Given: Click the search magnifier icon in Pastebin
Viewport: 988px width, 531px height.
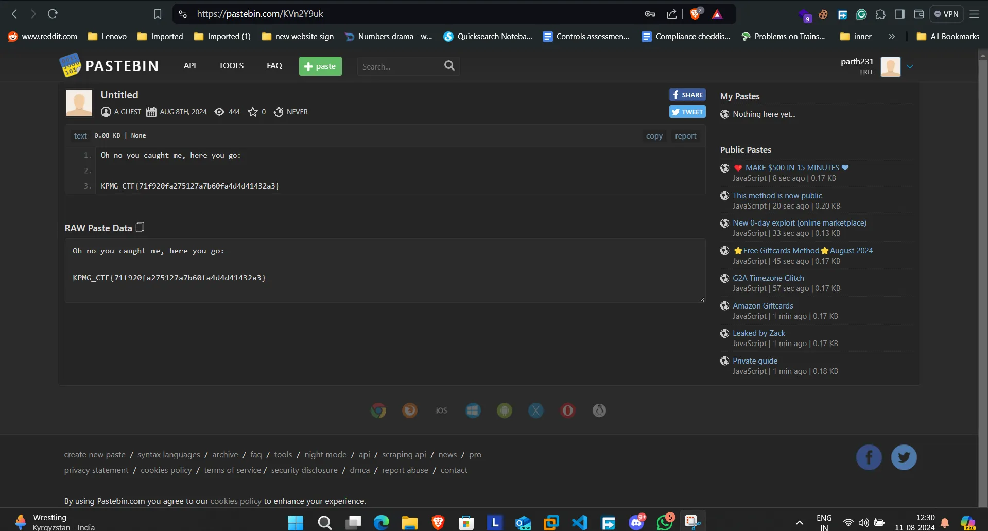Looking at the screenshot, I should point(449,66).
